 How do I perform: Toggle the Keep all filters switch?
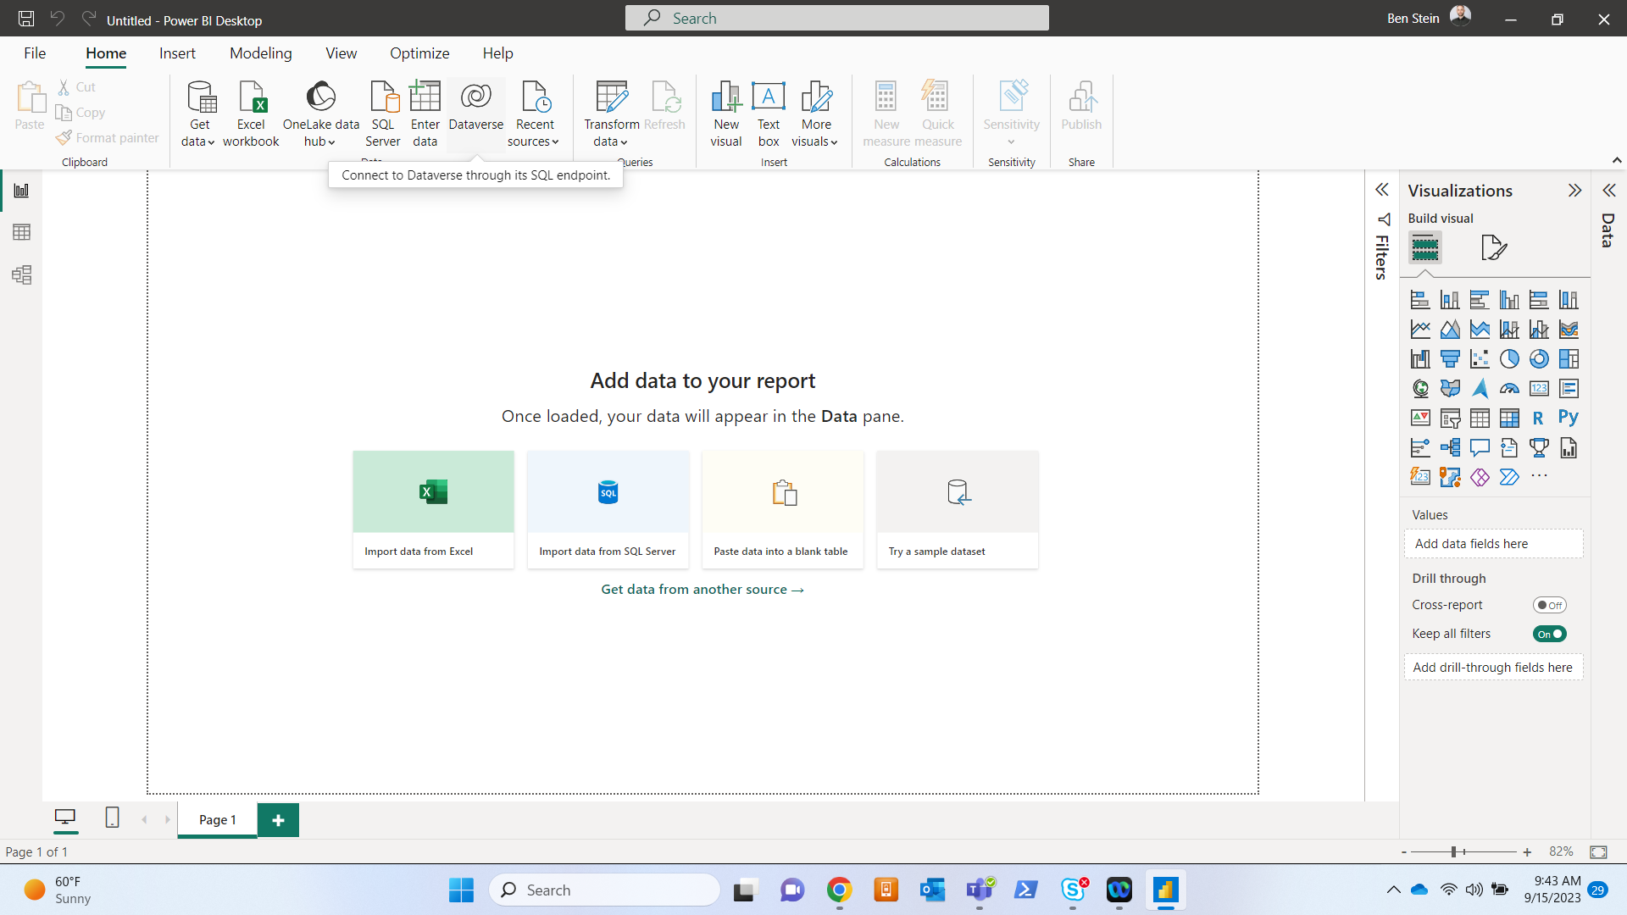click(x=1549, y=634)
